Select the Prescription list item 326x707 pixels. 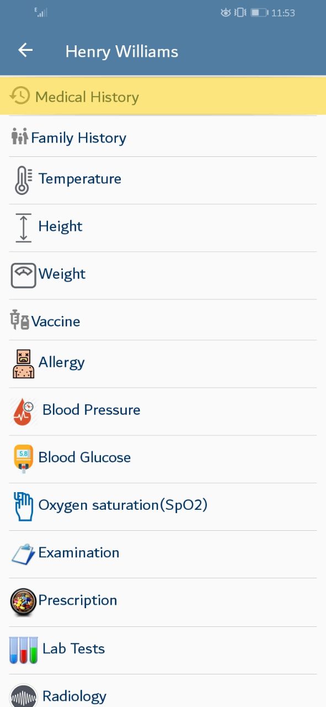point(163,602)
